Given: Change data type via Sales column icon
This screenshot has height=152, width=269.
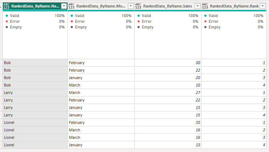Looking at the screenshot, I should pyautogui.click(x=138, y=6).
